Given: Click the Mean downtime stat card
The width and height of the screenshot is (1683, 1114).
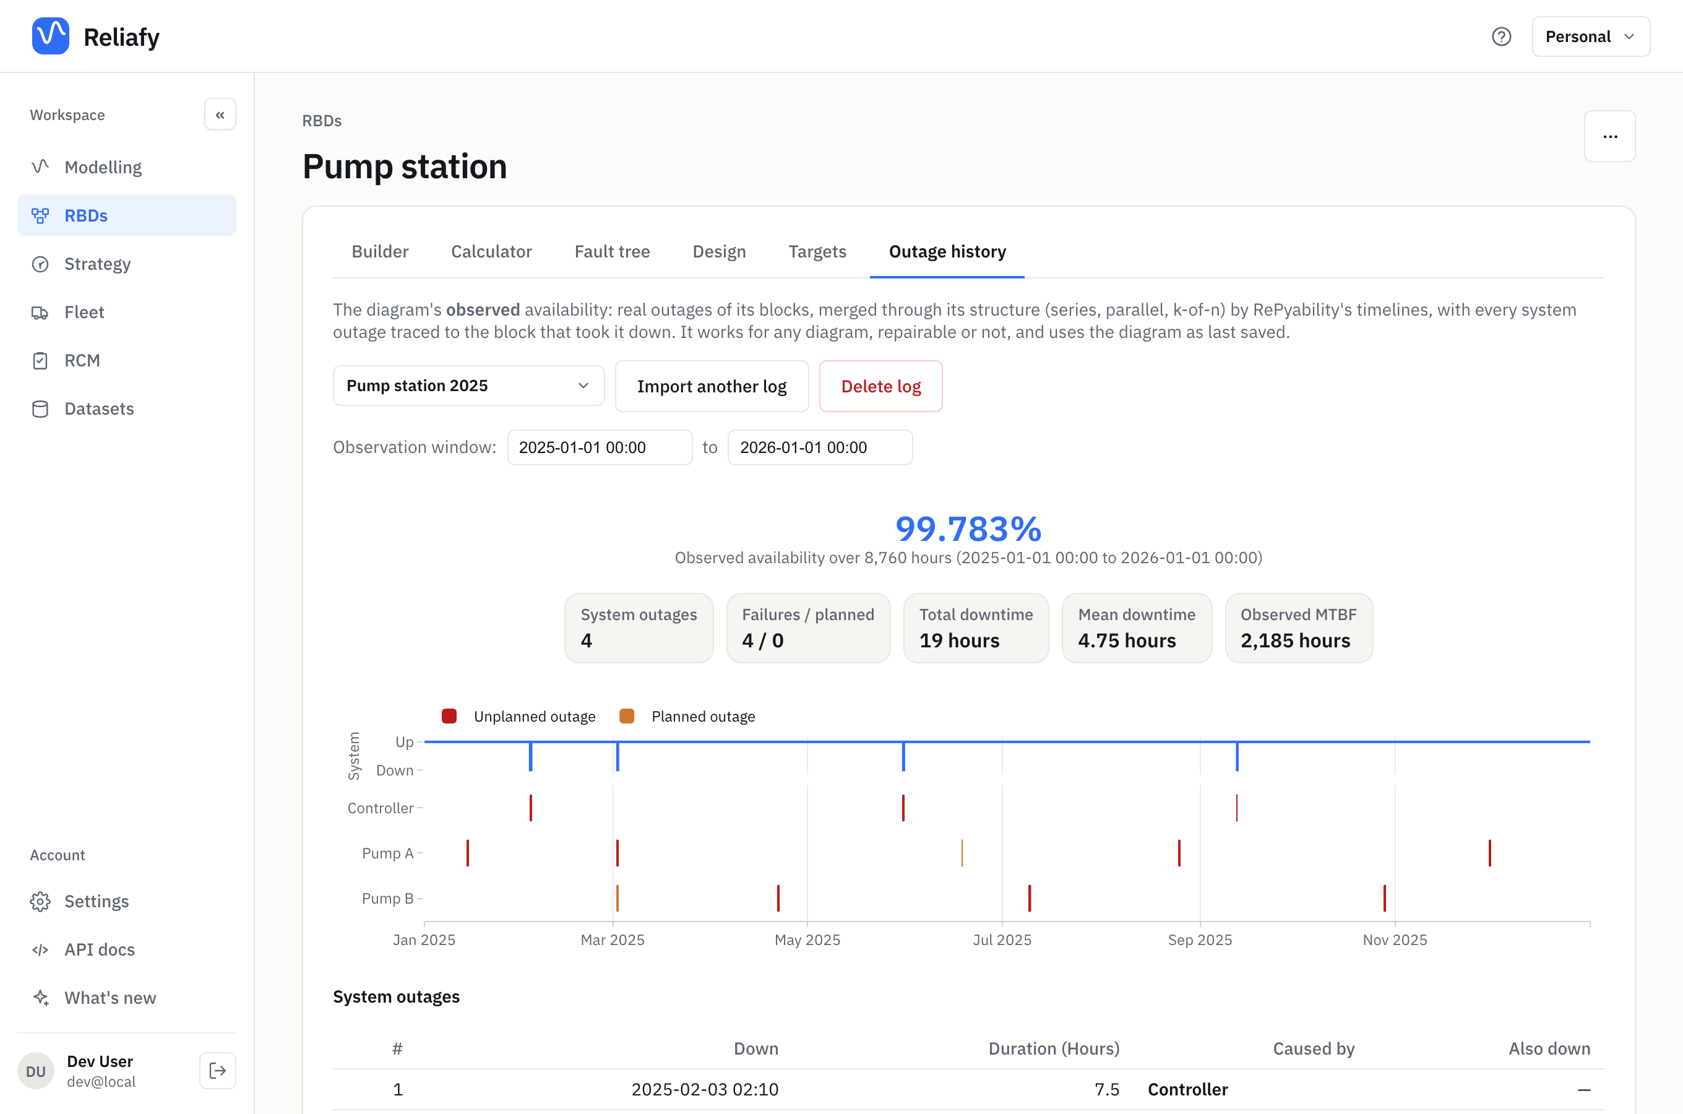Looking at the screenshot, I should click(1136, 628).
